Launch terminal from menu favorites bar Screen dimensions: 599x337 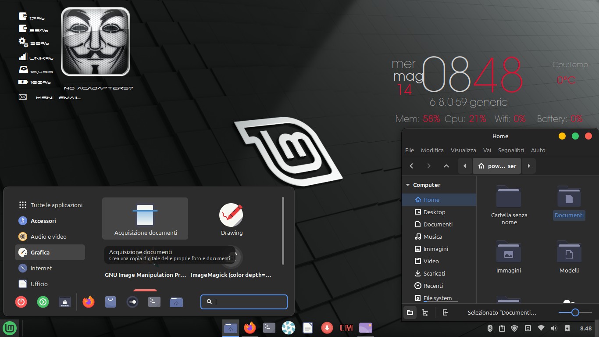point(154,302)
